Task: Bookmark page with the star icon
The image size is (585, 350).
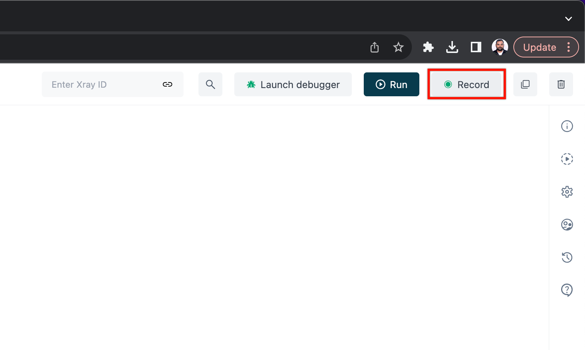Action: tap(398, 47)
